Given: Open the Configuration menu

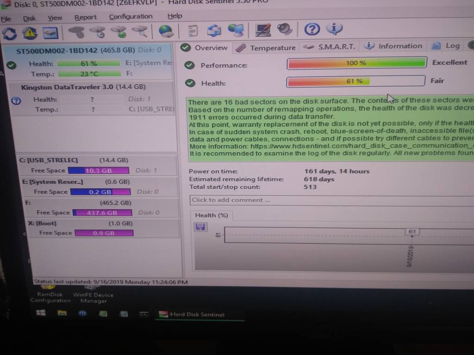Looking at the screenshot, I should 131,17.
